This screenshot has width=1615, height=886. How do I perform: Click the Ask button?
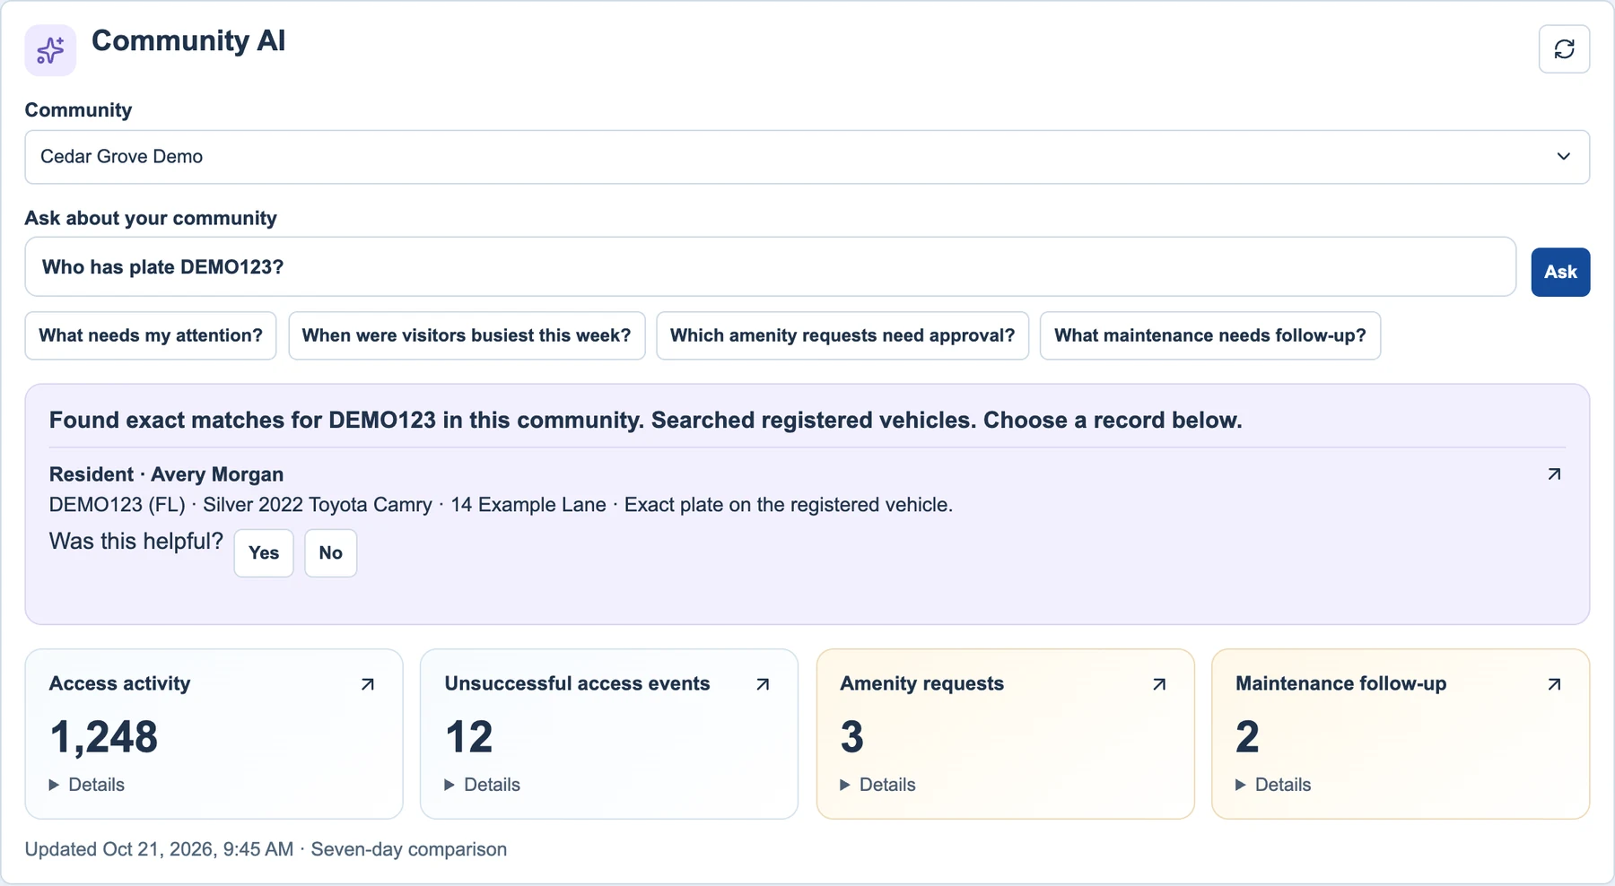pyautogui.click(x=1560, y=272)
